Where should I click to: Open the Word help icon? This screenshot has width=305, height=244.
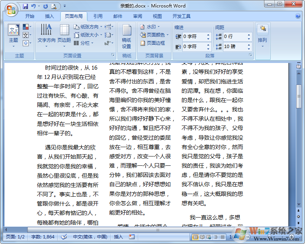coord(298,16)
